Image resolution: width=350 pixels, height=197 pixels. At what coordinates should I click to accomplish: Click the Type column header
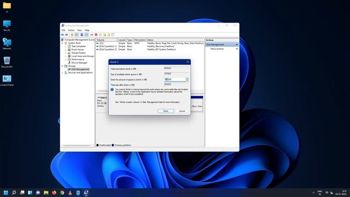pos(130,40)
